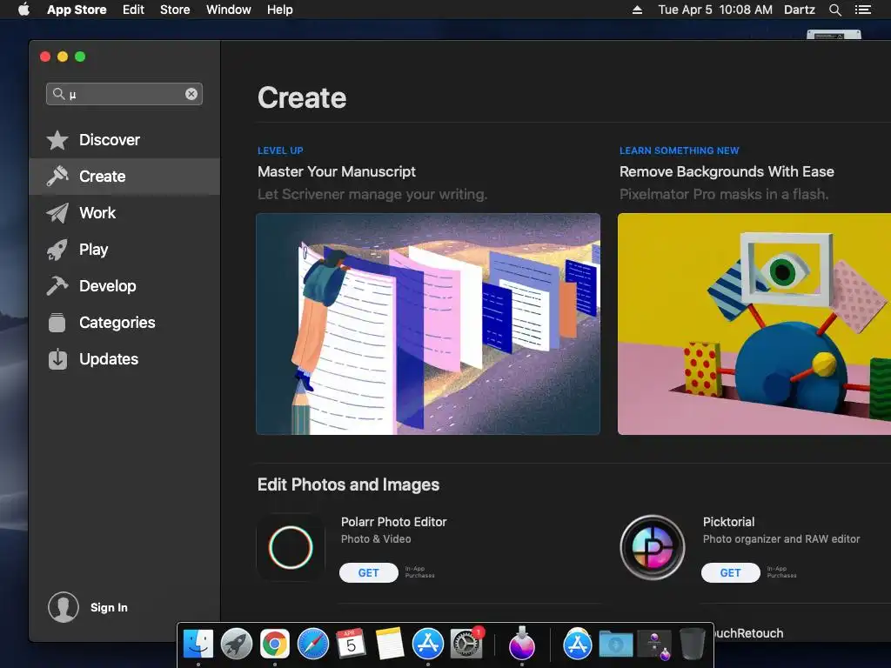891x668 pixels.
Task: Open Spotlight search in menu bar
Action: tap(834, 10)
